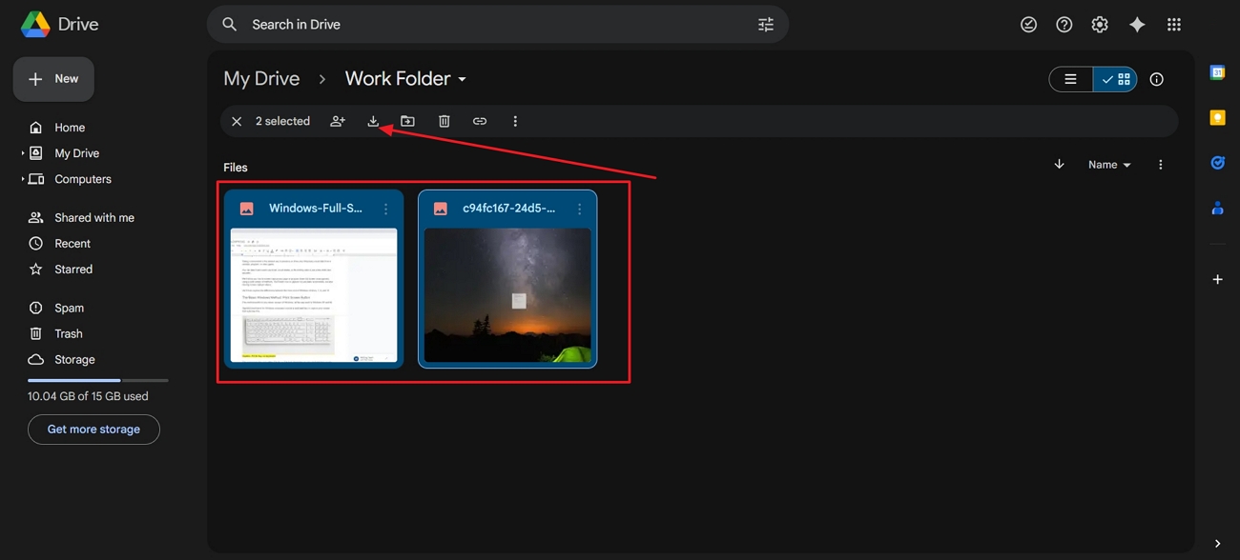Image resolution: width=1240 pixels, height=560 pixels.
Task: Open advanced search filter options
Action: coord(765,24)
